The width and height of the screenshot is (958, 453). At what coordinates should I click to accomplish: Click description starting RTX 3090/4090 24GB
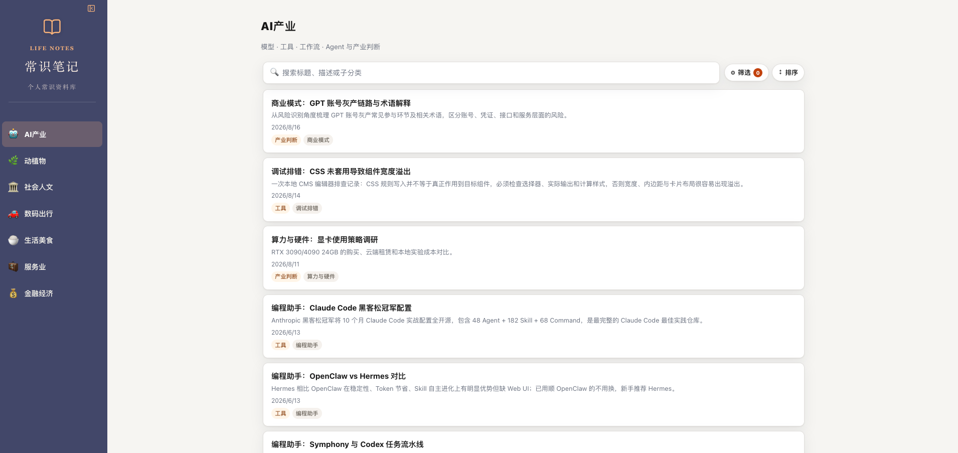[364, 252]
